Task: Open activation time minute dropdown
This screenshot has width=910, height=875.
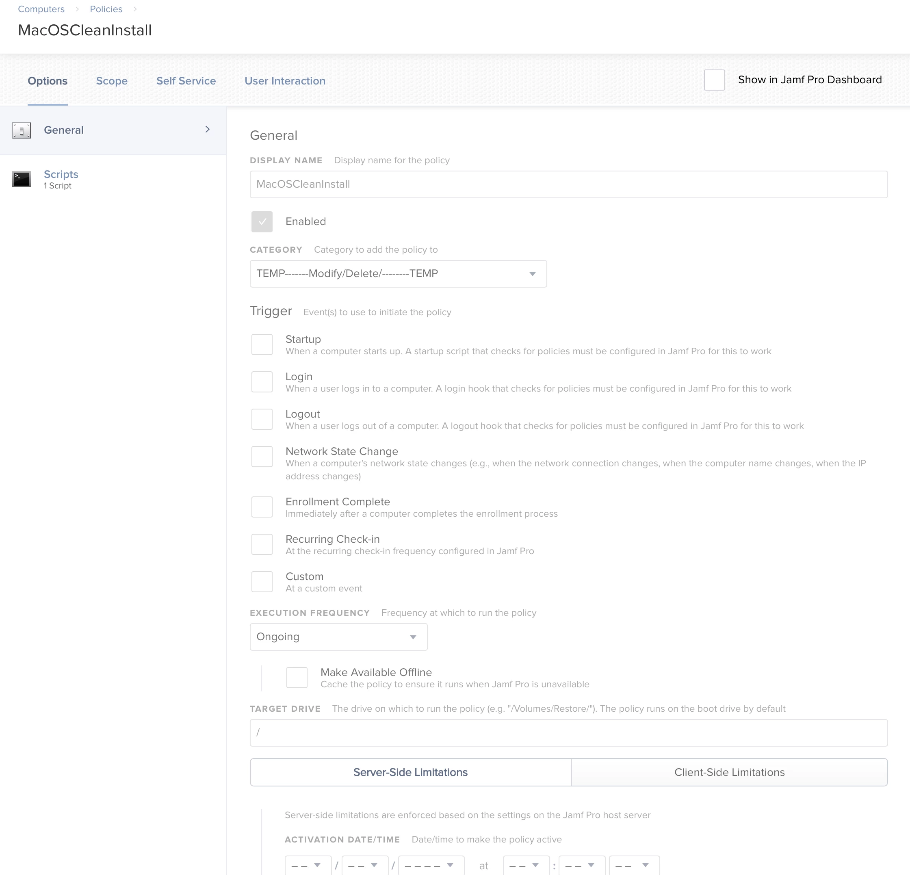Action: coord(582,865)
